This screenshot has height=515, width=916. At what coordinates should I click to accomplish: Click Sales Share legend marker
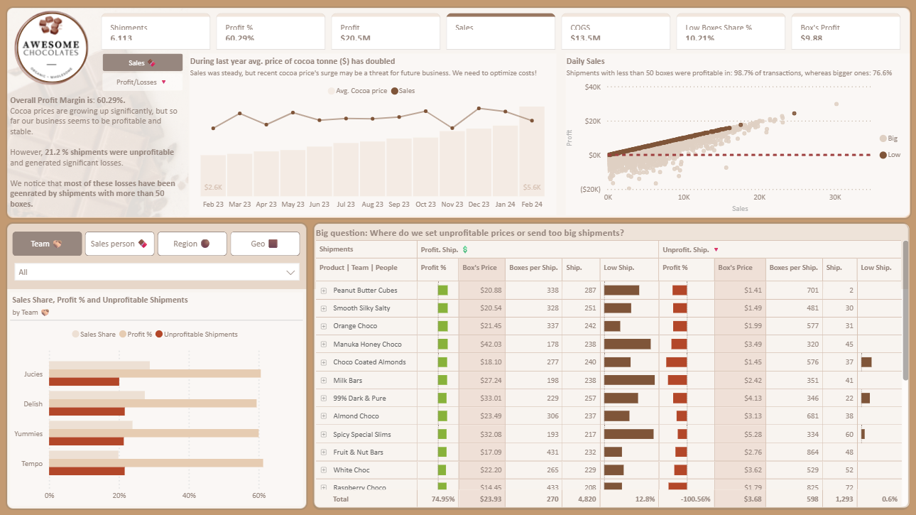point(75,334)
